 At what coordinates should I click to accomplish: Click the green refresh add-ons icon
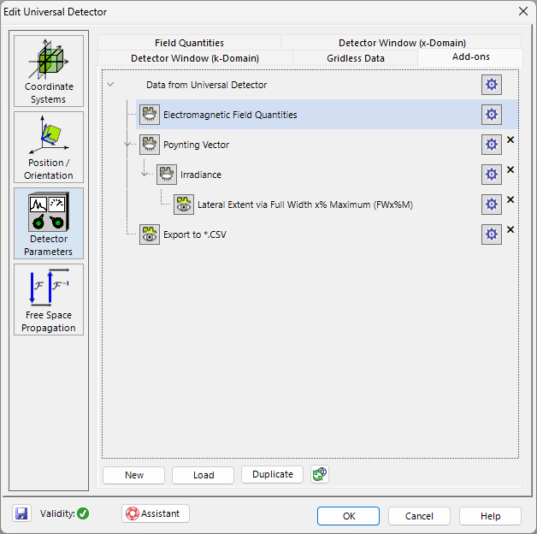pyautogui.click(x=320, y=474)
